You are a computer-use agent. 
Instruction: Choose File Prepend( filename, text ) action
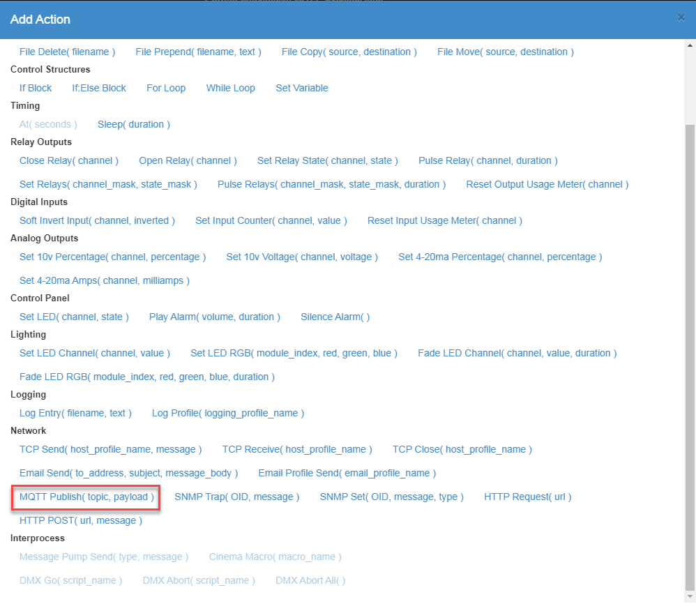click(x=199, y=52)
